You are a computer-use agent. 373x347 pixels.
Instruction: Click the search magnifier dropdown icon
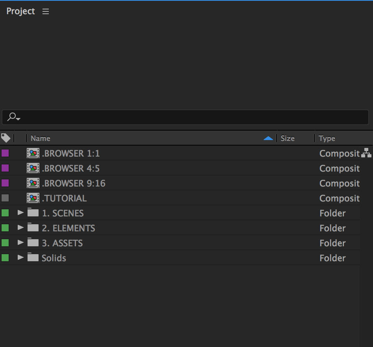point(14,117)
